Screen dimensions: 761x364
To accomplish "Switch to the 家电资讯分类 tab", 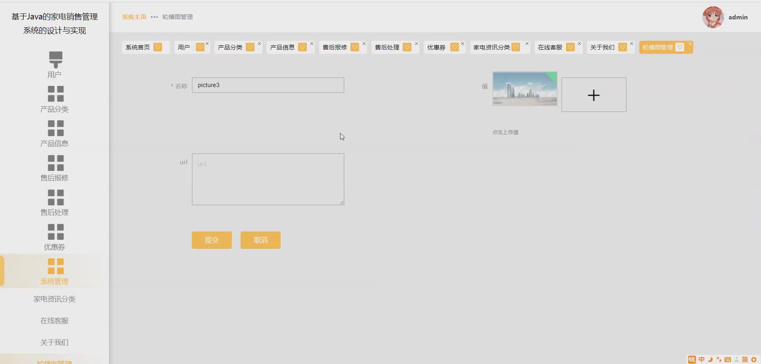I will pos(491,47).
